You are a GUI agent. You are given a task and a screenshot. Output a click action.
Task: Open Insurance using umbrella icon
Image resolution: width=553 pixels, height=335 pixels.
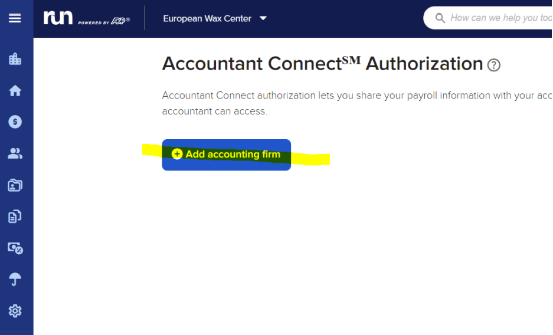tap(15, 280)
